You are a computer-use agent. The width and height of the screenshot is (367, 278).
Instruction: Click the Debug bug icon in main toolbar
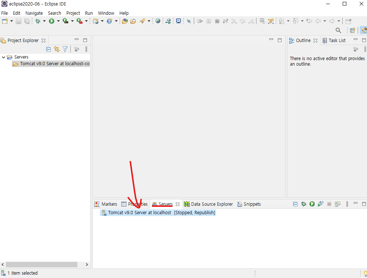click(x=38, y=21)
